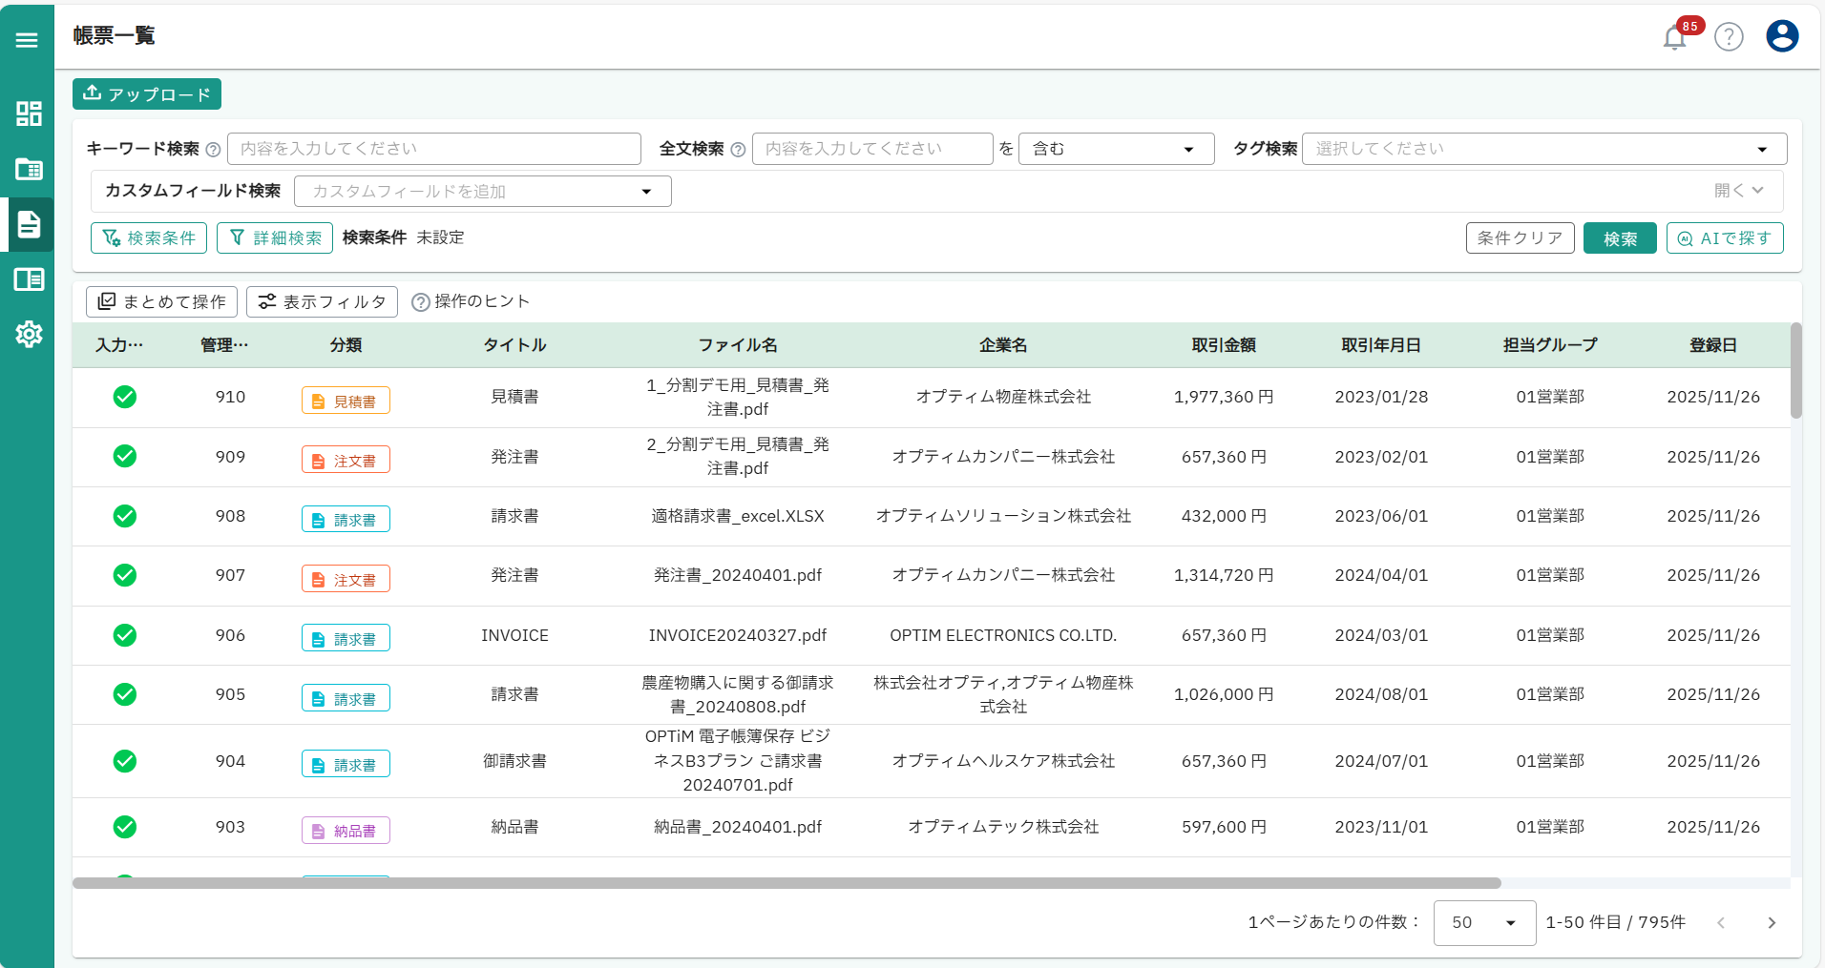This screenshot has width=1825, height=968.
Task: Open the folder list sidebar icon
Action: [x=29, y=170]
